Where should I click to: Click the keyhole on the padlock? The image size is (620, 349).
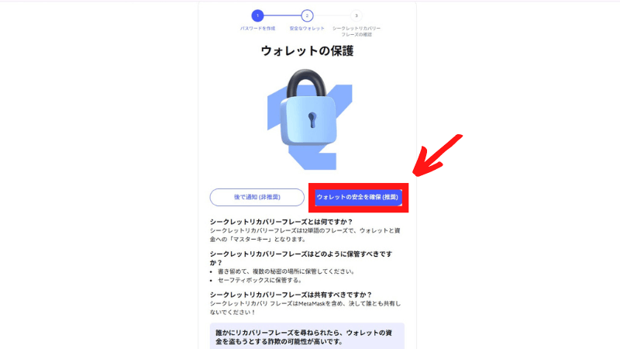312,120
